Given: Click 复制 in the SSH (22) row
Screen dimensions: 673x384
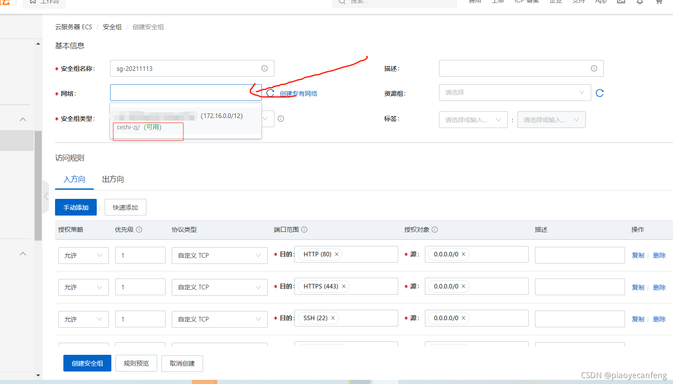Looking at the screenshot, I should pos(638,319).
